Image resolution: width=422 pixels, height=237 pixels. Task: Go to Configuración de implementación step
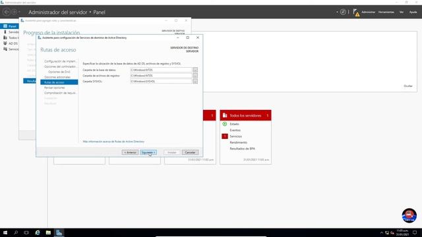click(x=60, y=61)
